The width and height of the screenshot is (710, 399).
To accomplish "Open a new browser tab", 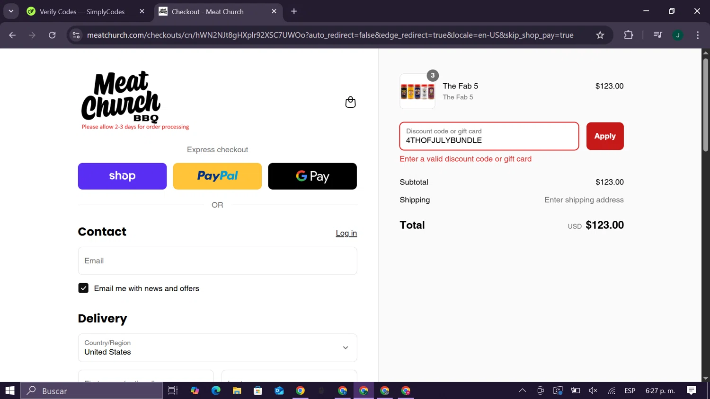I will click(294, 11).
